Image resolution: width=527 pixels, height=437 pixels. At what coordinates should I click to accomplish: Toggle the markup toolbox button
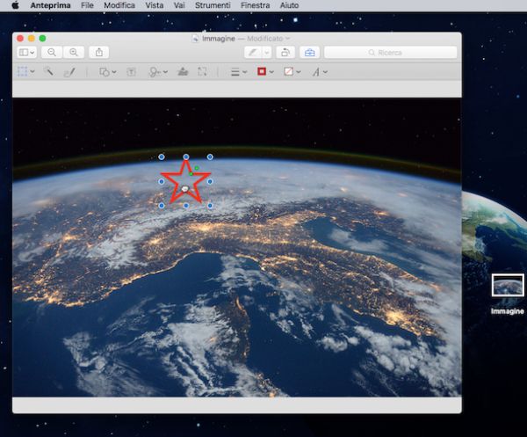[x=310, y=53]
